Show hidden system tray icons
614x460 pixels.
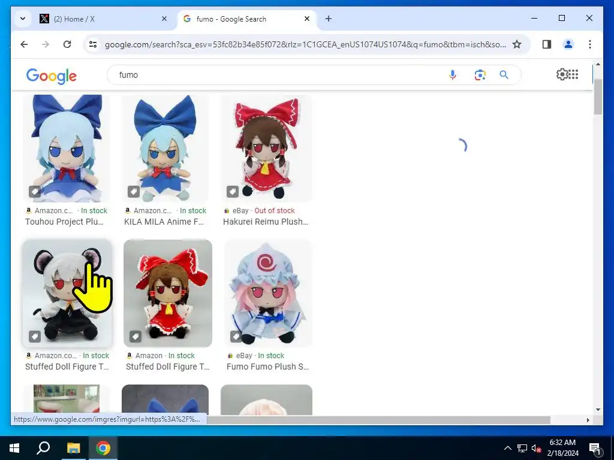507,448
